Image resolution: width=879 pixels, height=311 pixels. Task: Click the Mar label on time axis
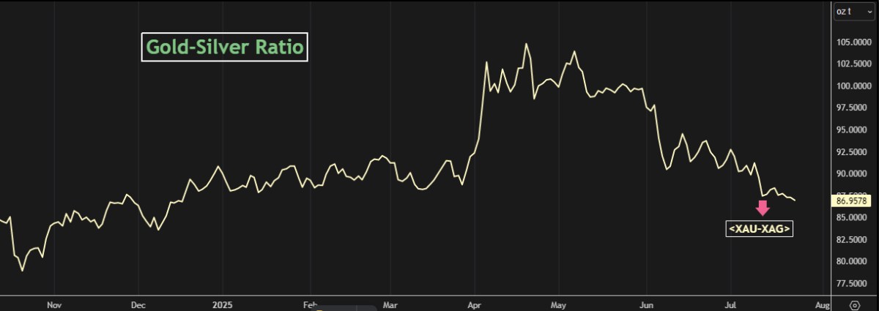pos(390,304)
